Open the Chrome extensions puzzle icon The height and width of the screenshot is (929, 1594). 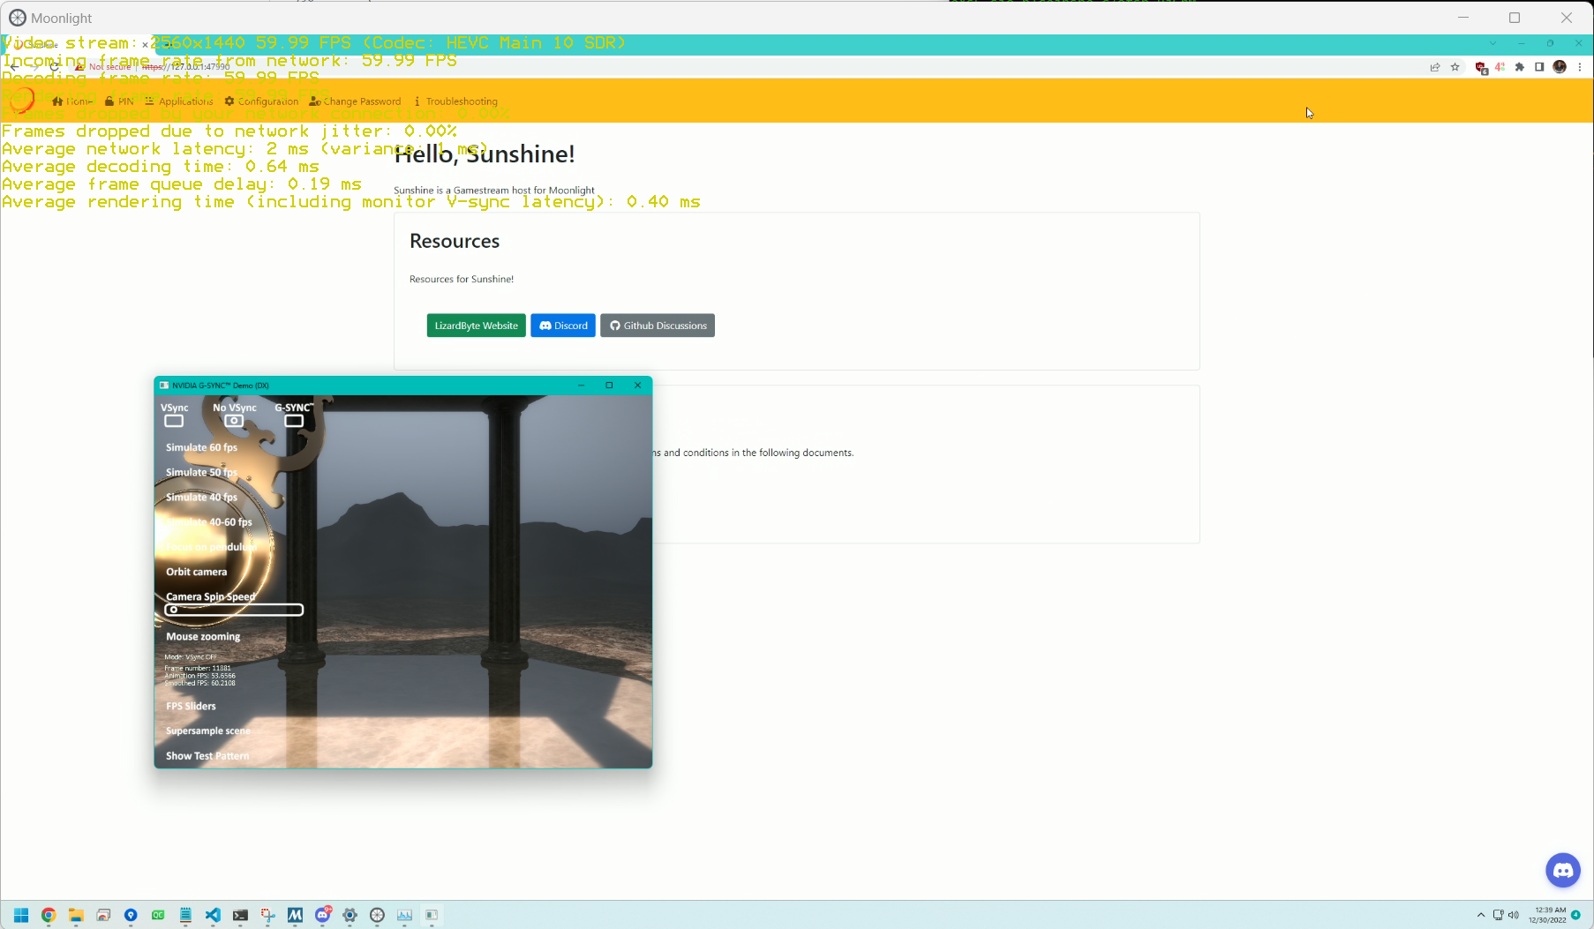point(1520,67)
